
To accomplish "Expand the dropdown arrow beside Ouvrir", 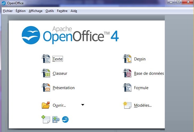I will 83,105.
